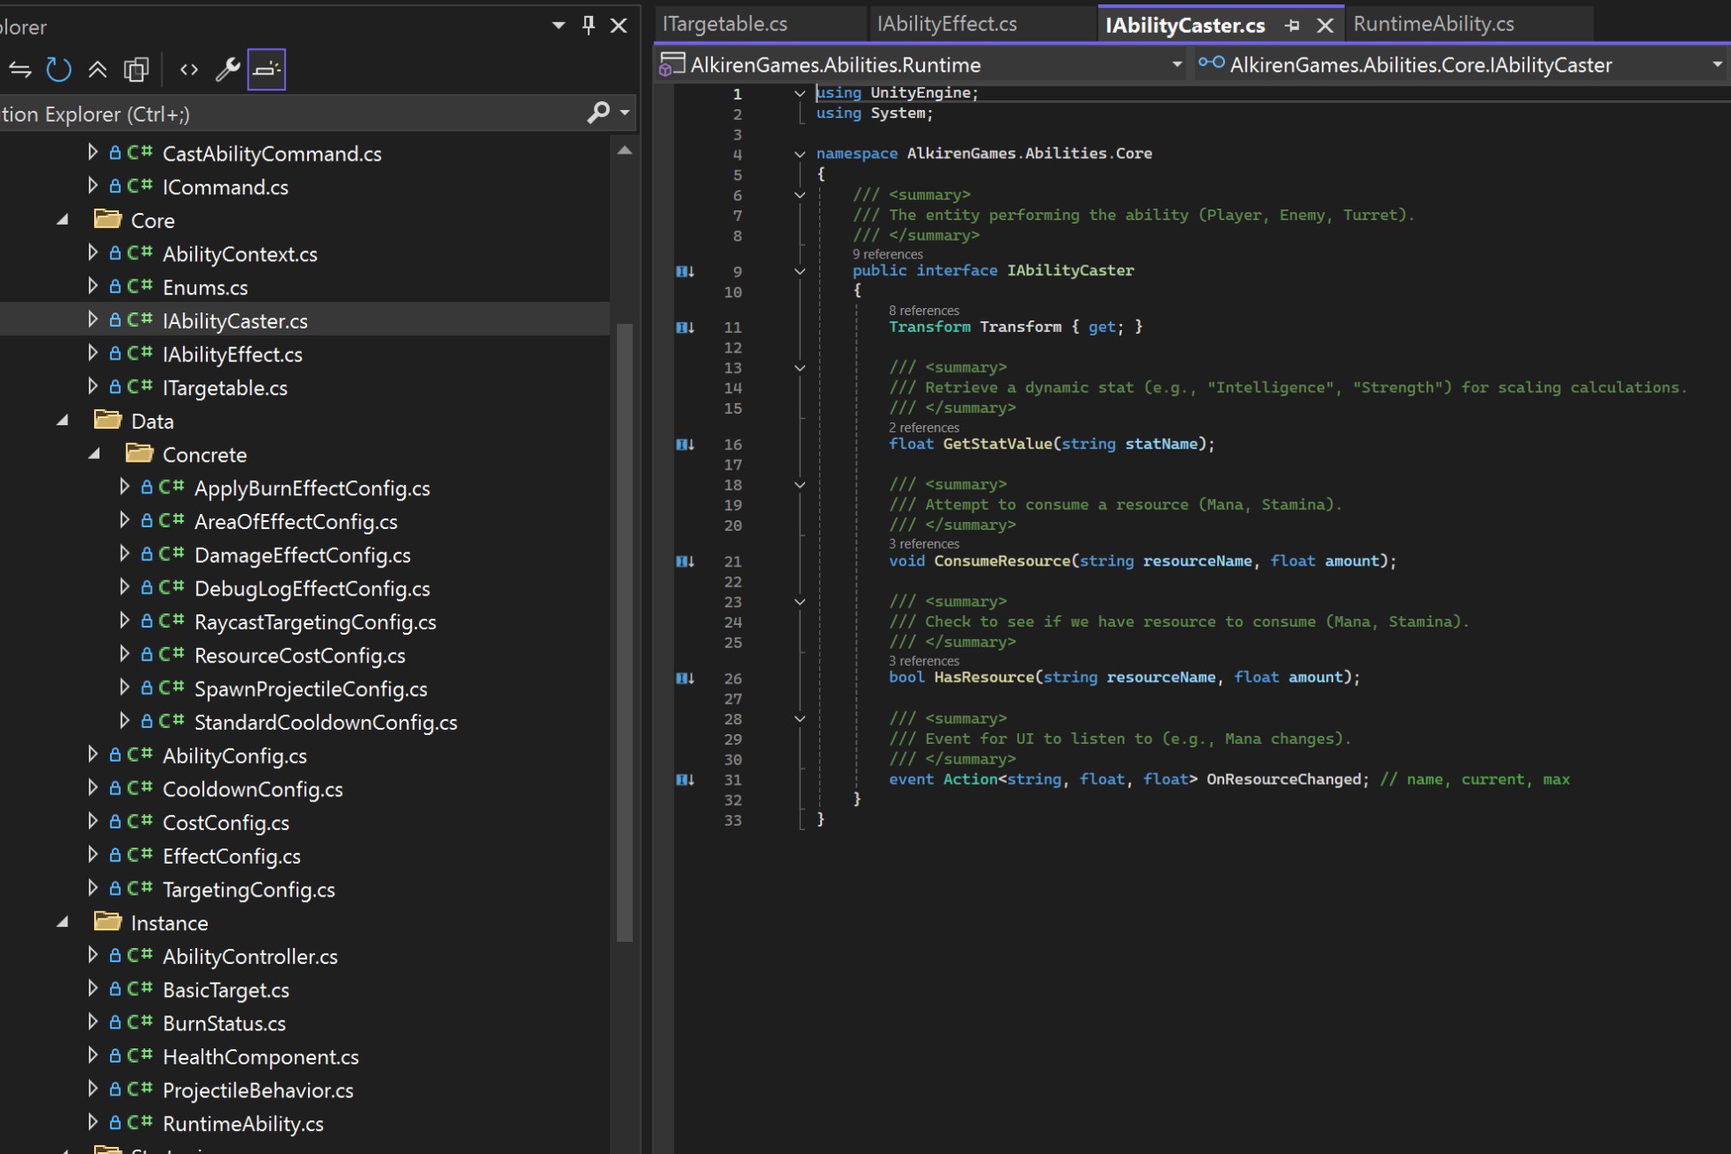Collapse the Core folder in the tree
The width and height of the screenshot is (1731, 1154).
(x=63, y=219)
